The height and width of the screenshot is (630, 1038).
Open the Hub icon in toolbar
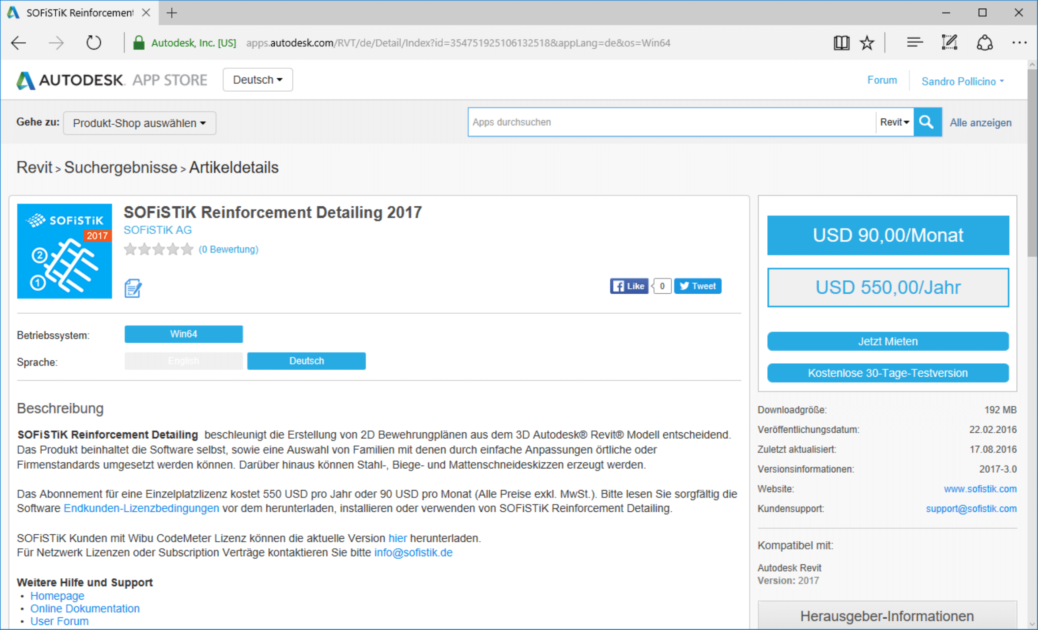915,43
